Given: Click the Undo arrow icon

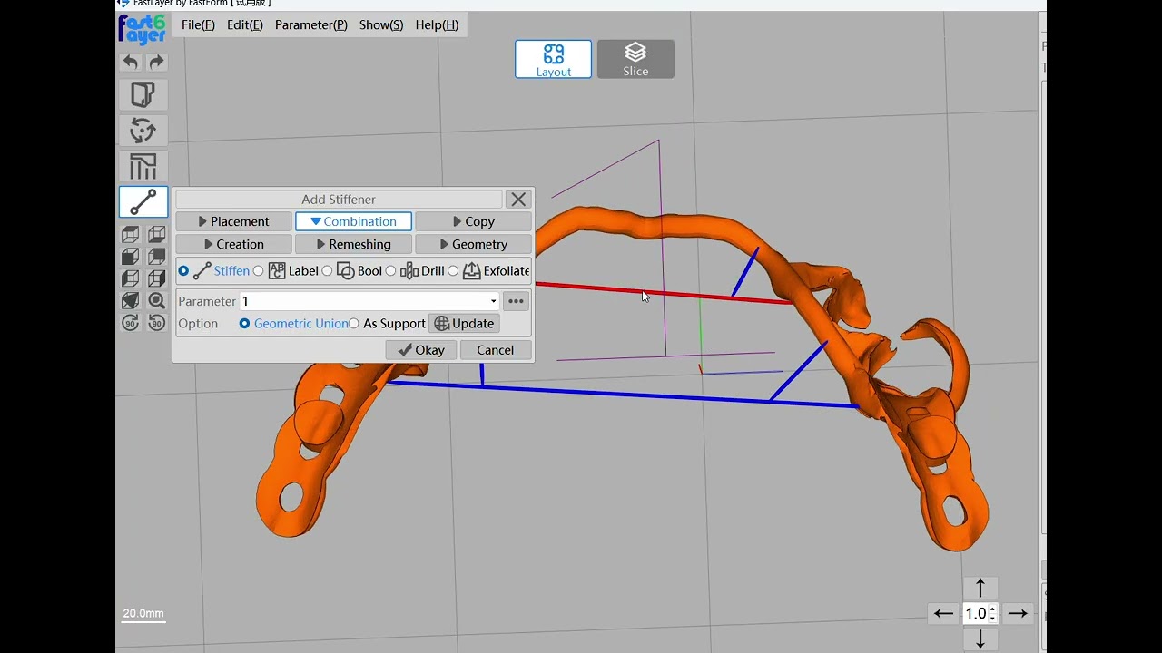Looking at the screenshot, I should (131, 62).
